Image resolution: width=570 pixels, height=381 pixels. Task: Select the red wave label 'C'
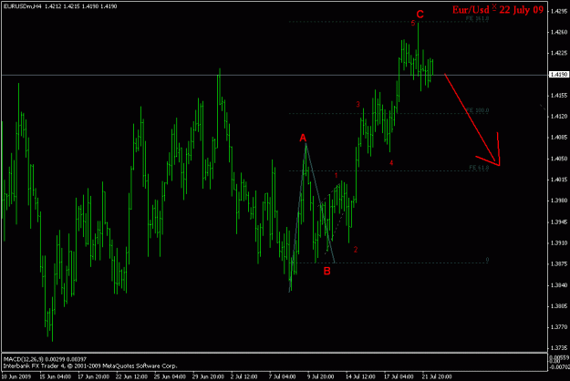420,15
